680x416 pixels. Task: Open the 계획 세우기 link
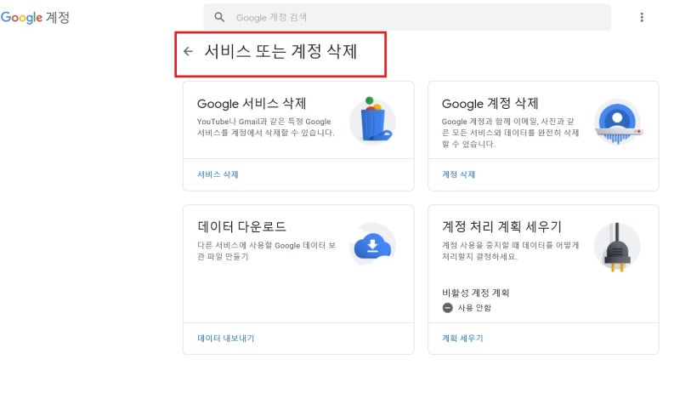(462, 339)
